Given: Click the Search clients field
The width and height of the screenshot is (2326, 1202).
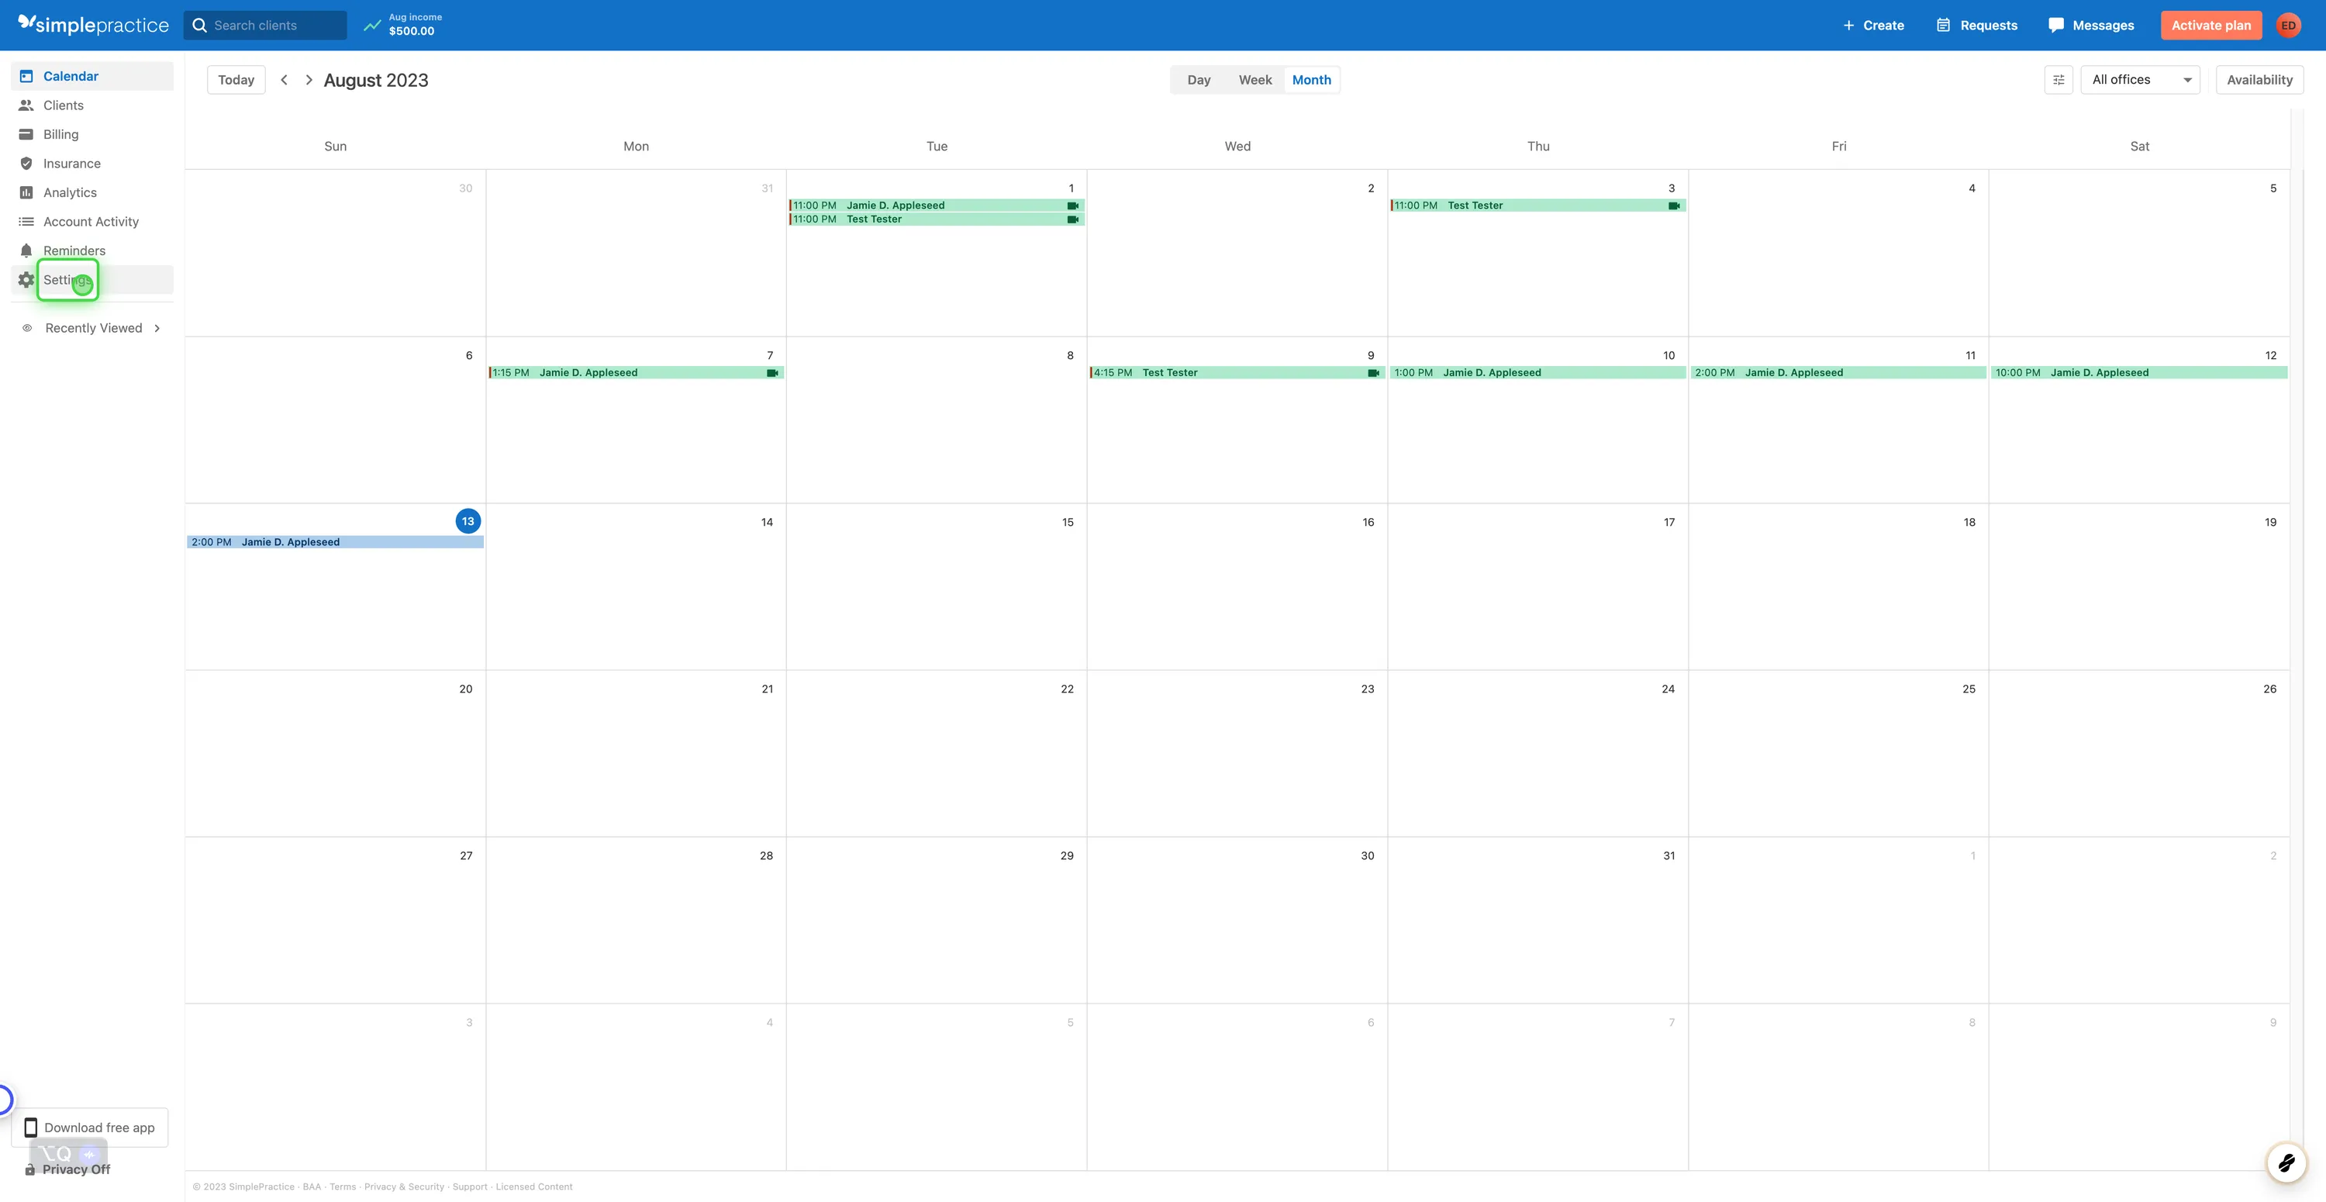Looking at the screenshot, I should click(x=265, y=26).
